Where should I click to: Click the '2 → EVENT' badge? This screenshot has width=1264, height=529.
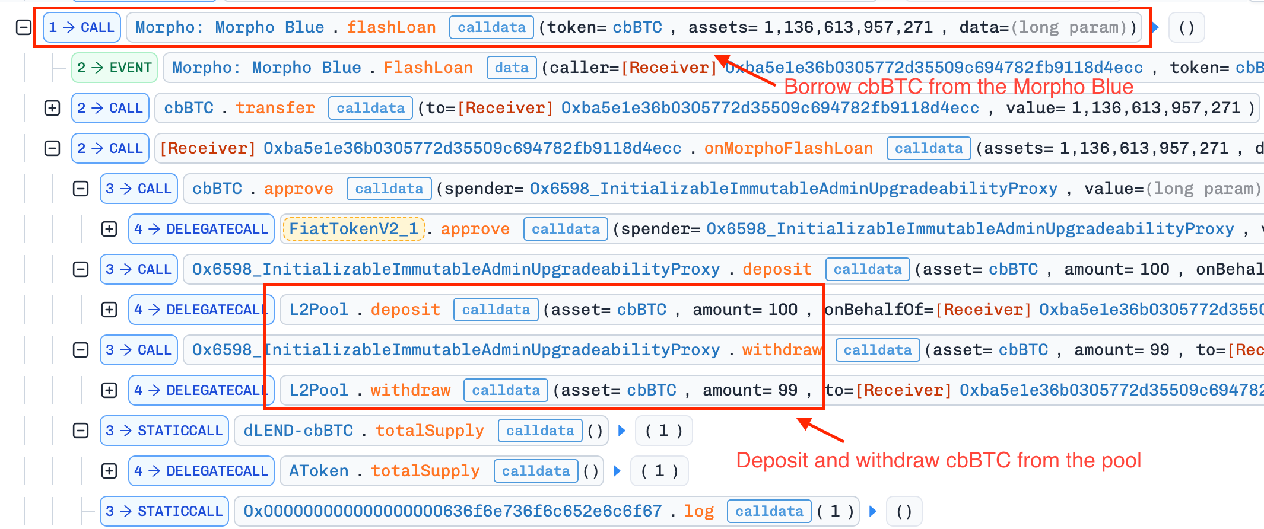(x=115, y=68)
